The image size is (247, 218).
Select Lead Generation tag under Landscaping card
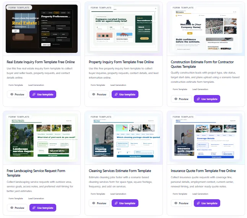coord(36,198)
